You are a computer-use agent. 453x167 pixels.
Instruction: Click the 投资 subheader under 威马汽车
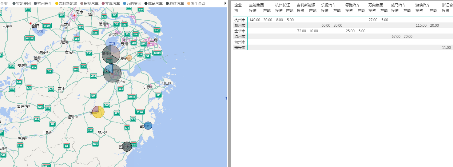(x=395, y=11)
